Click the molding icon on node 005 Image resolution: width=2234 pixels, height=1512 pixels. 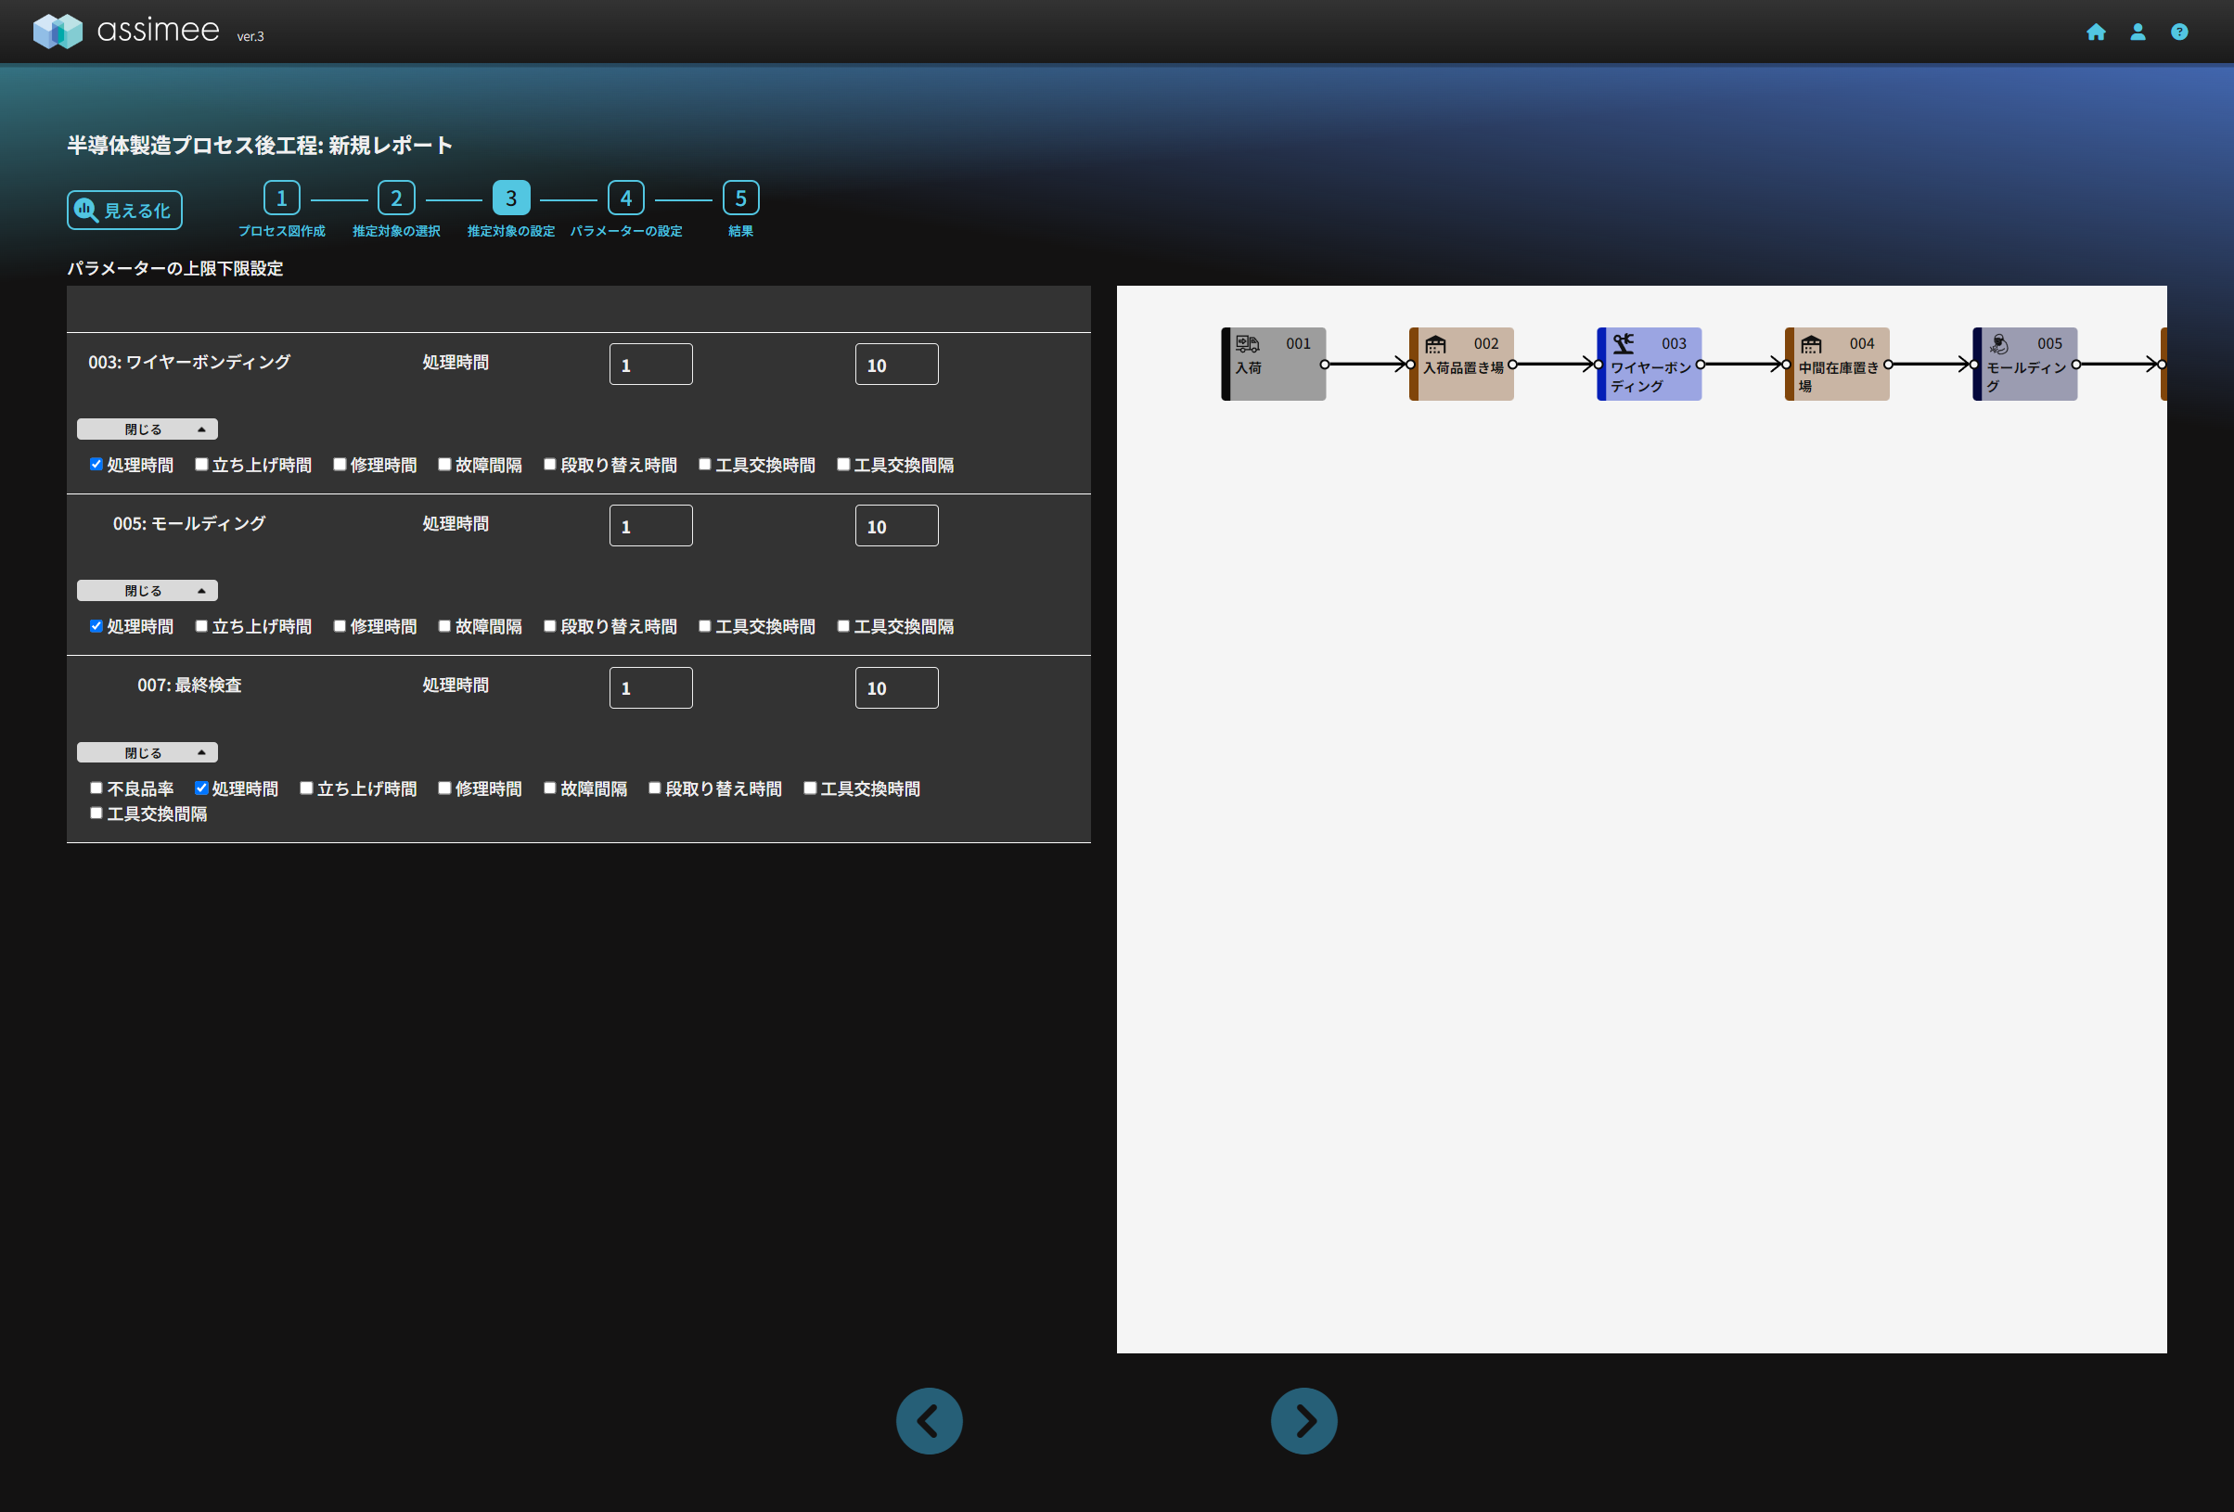pos(1998,343)
